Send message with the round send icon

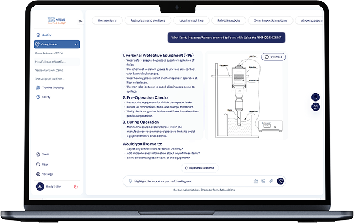[x=280, y=181]
